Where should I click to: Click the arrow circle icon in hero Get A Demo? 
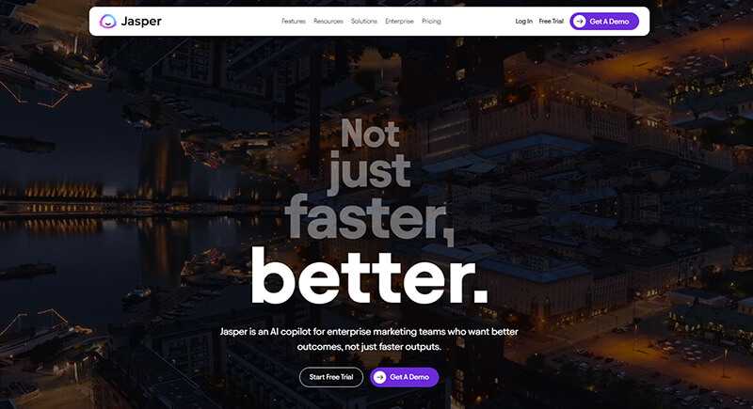coord(380,377)
